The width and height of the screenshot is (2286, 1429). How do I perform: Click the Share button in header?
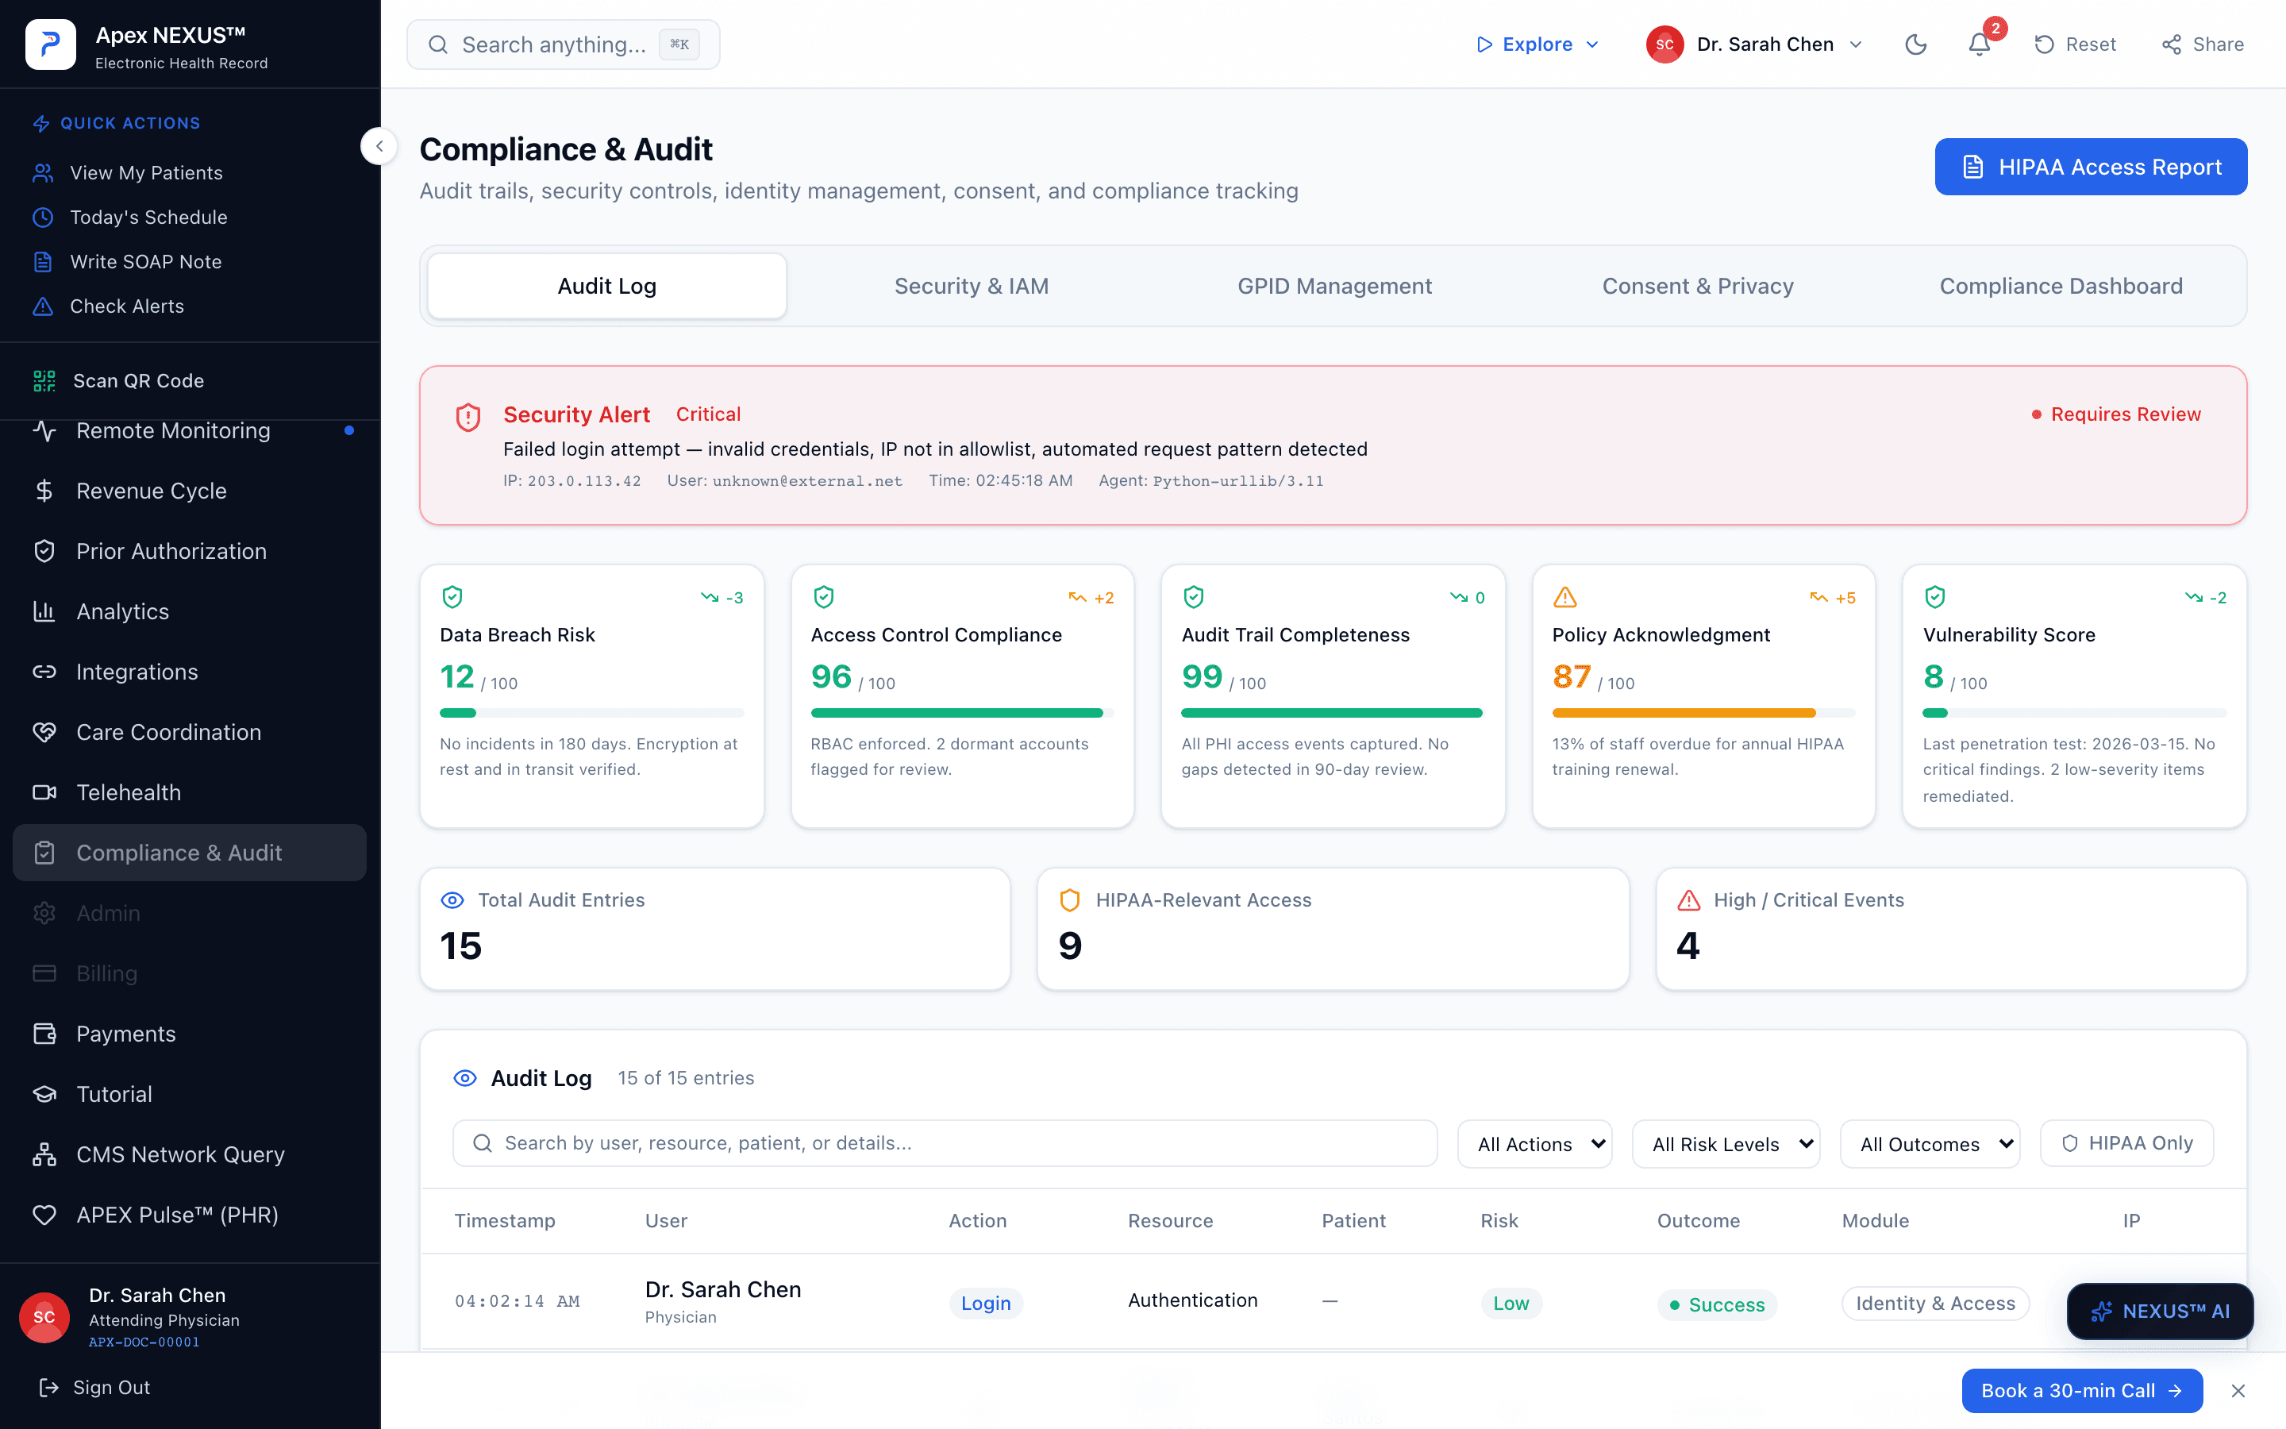[x=2202, y=44]
